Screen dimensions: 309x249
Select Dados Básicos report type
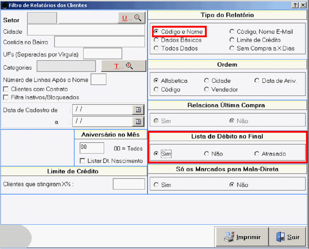pyautogui.click(x=156, y=40)
